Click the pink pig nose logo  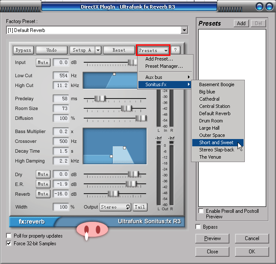coord(92,230)
